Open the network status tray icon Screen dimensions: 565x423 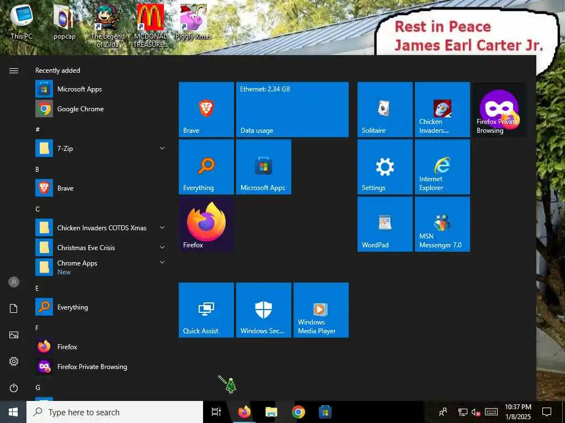[x=463, y=412]
